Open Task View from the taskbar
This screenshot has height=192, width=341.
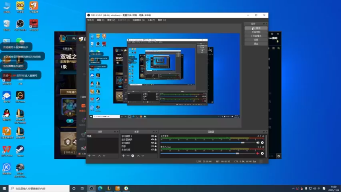click(x=82, y=188)
